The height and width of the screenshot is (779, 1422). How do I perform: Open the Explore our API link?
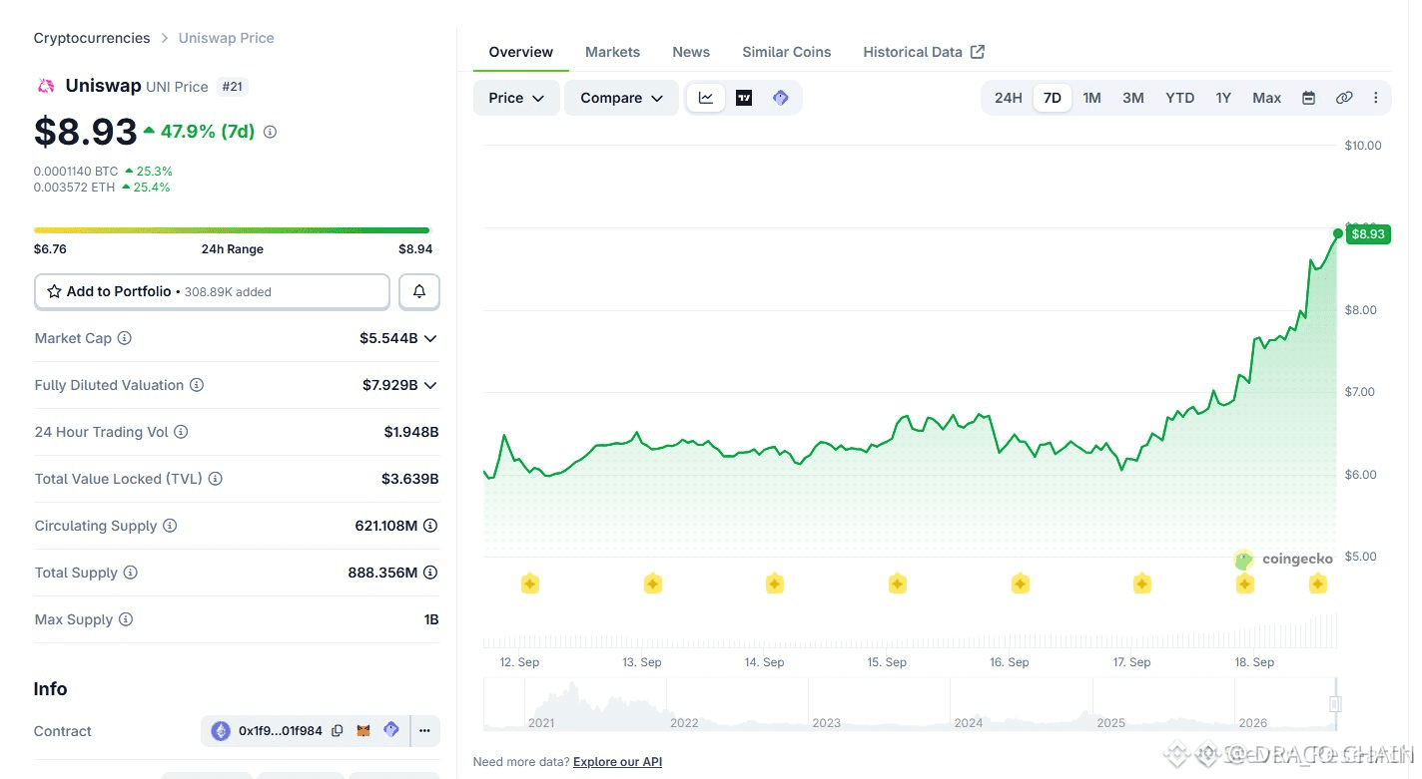point(617,762)
